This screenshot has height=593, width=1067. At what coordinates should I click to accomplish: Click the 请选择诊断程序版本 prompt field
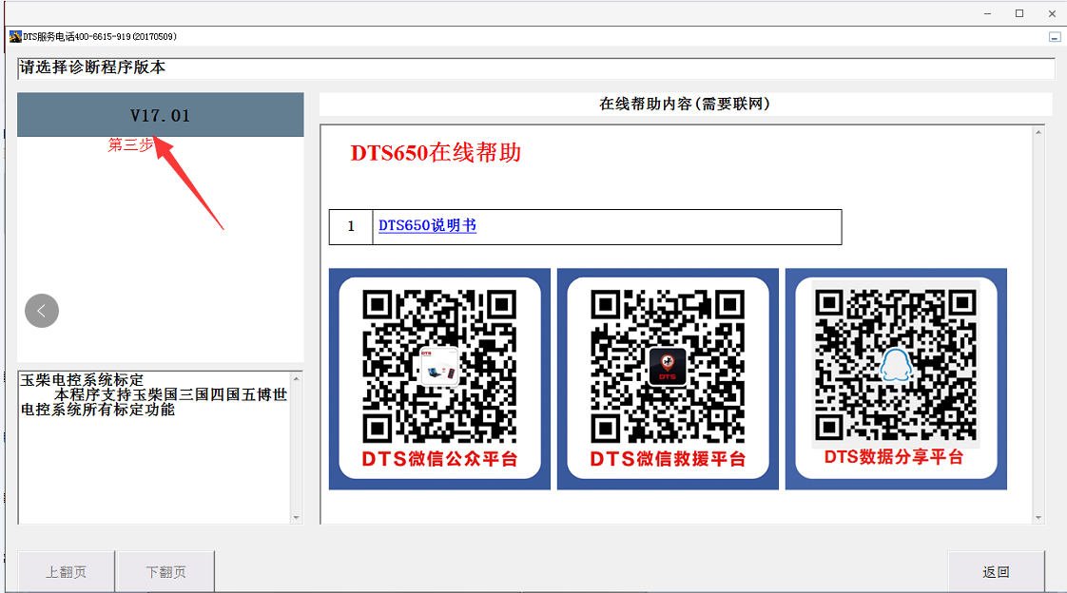pos(536,68)
